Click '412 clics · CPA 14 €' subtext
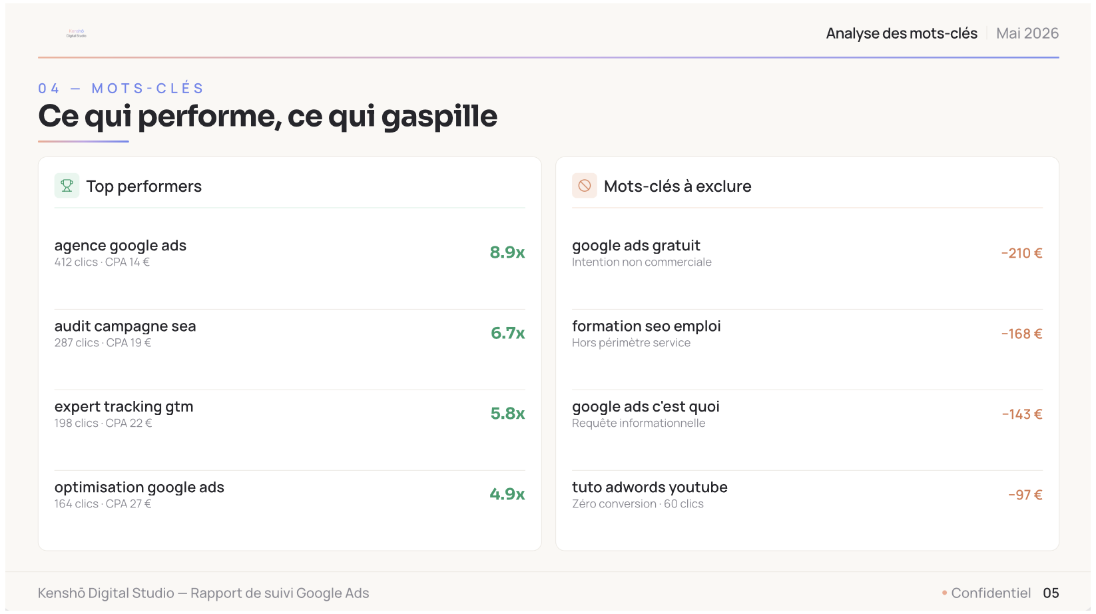The width and height of the screenshot is (1096, 614). click(x=102, y=262)
